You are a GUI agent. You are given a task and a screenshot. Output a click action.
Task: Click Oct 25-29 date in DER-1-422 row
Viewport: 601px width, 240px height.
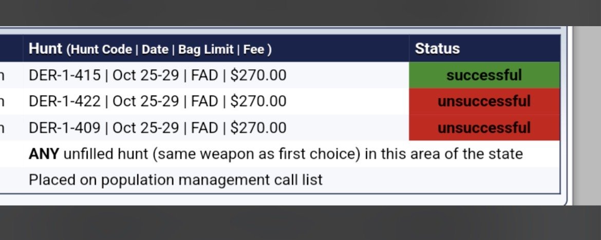(145, 102)
